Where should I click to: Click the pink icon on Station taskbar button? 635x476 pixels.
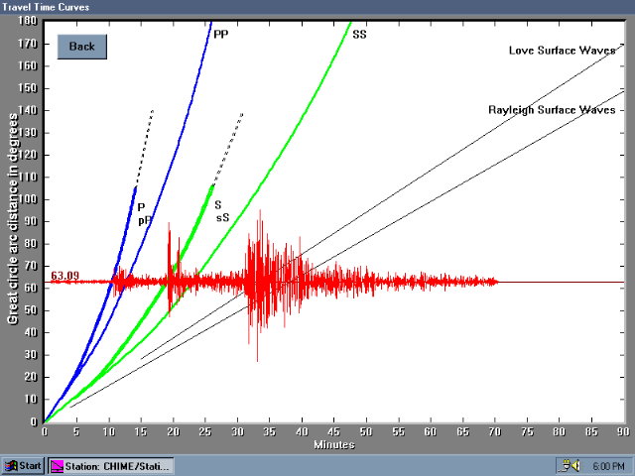(58, 465)
